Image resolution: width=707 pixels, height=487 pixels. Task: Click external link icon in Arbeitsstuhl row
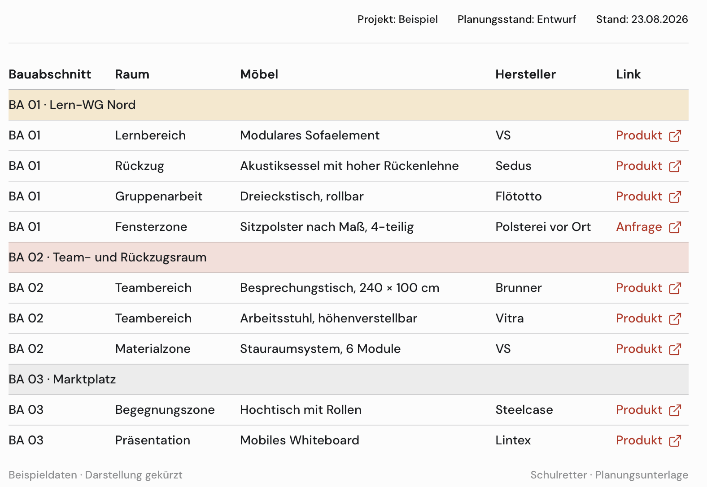tap(675, 319)
